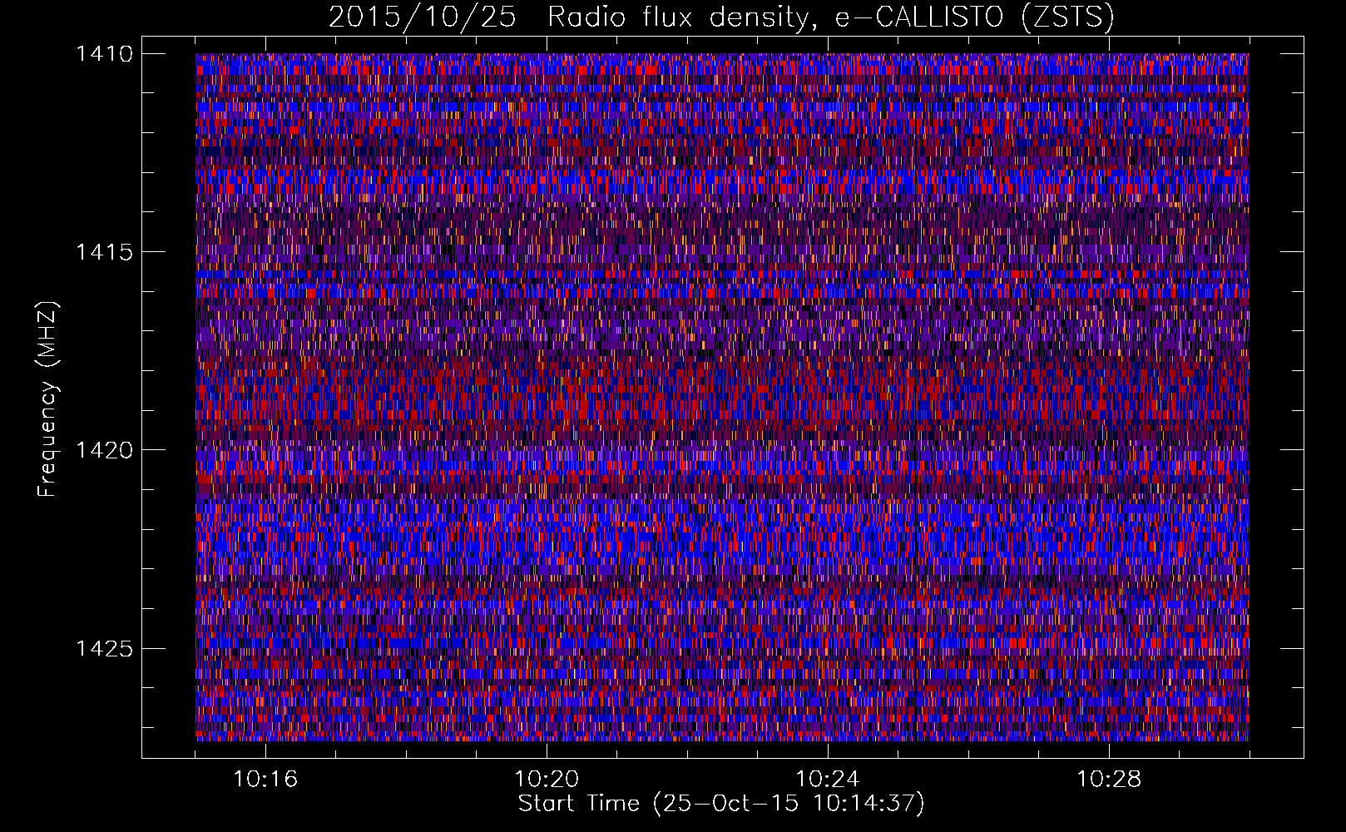Click the 10:20 time axis label
This screenshot has width=1346, height=832.
[x=547, y=780]
